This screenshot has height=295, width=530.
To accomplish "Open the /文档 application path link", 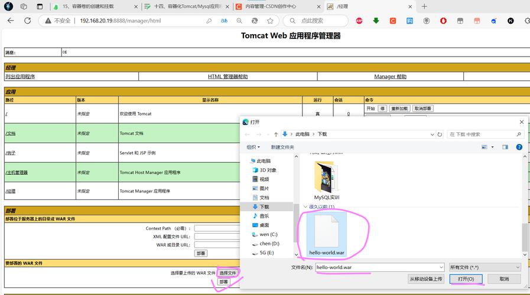I will coord(11,133).
